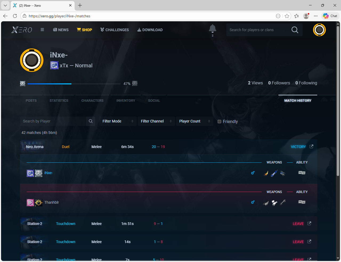Click the search magnifier in the top bar
341x262 pixels.
pyautogui.click(x=295, y=30)
